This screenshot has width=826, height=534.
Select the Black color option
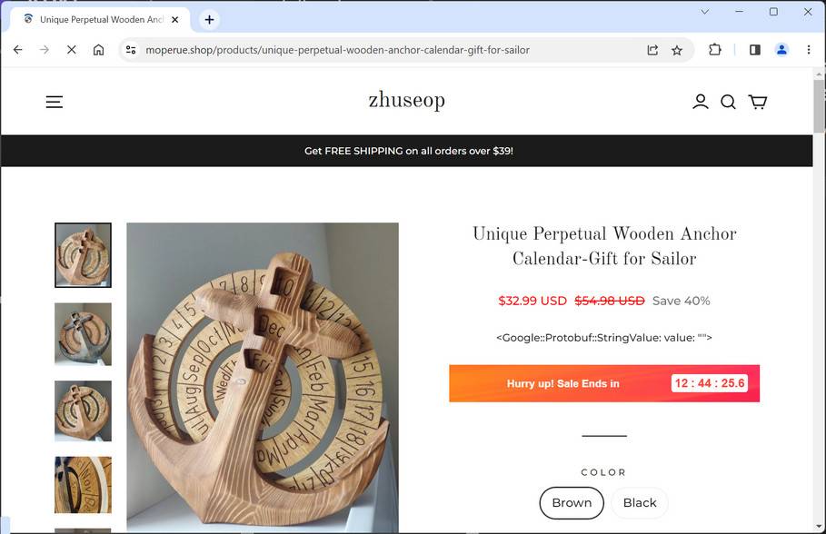click(640, 502)
